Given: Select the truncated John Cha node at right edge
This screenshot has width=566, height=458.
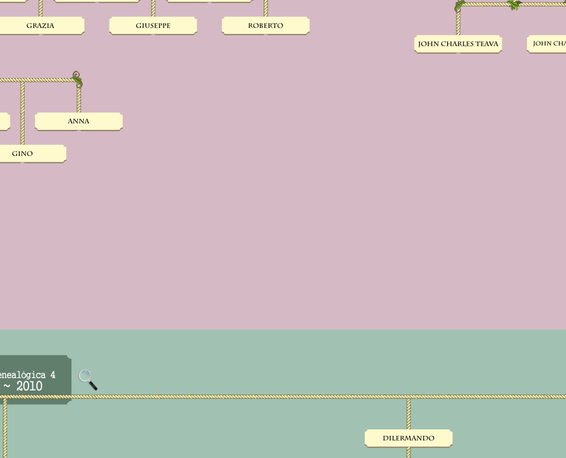Looking at the screenshot, I should point(548,44).
